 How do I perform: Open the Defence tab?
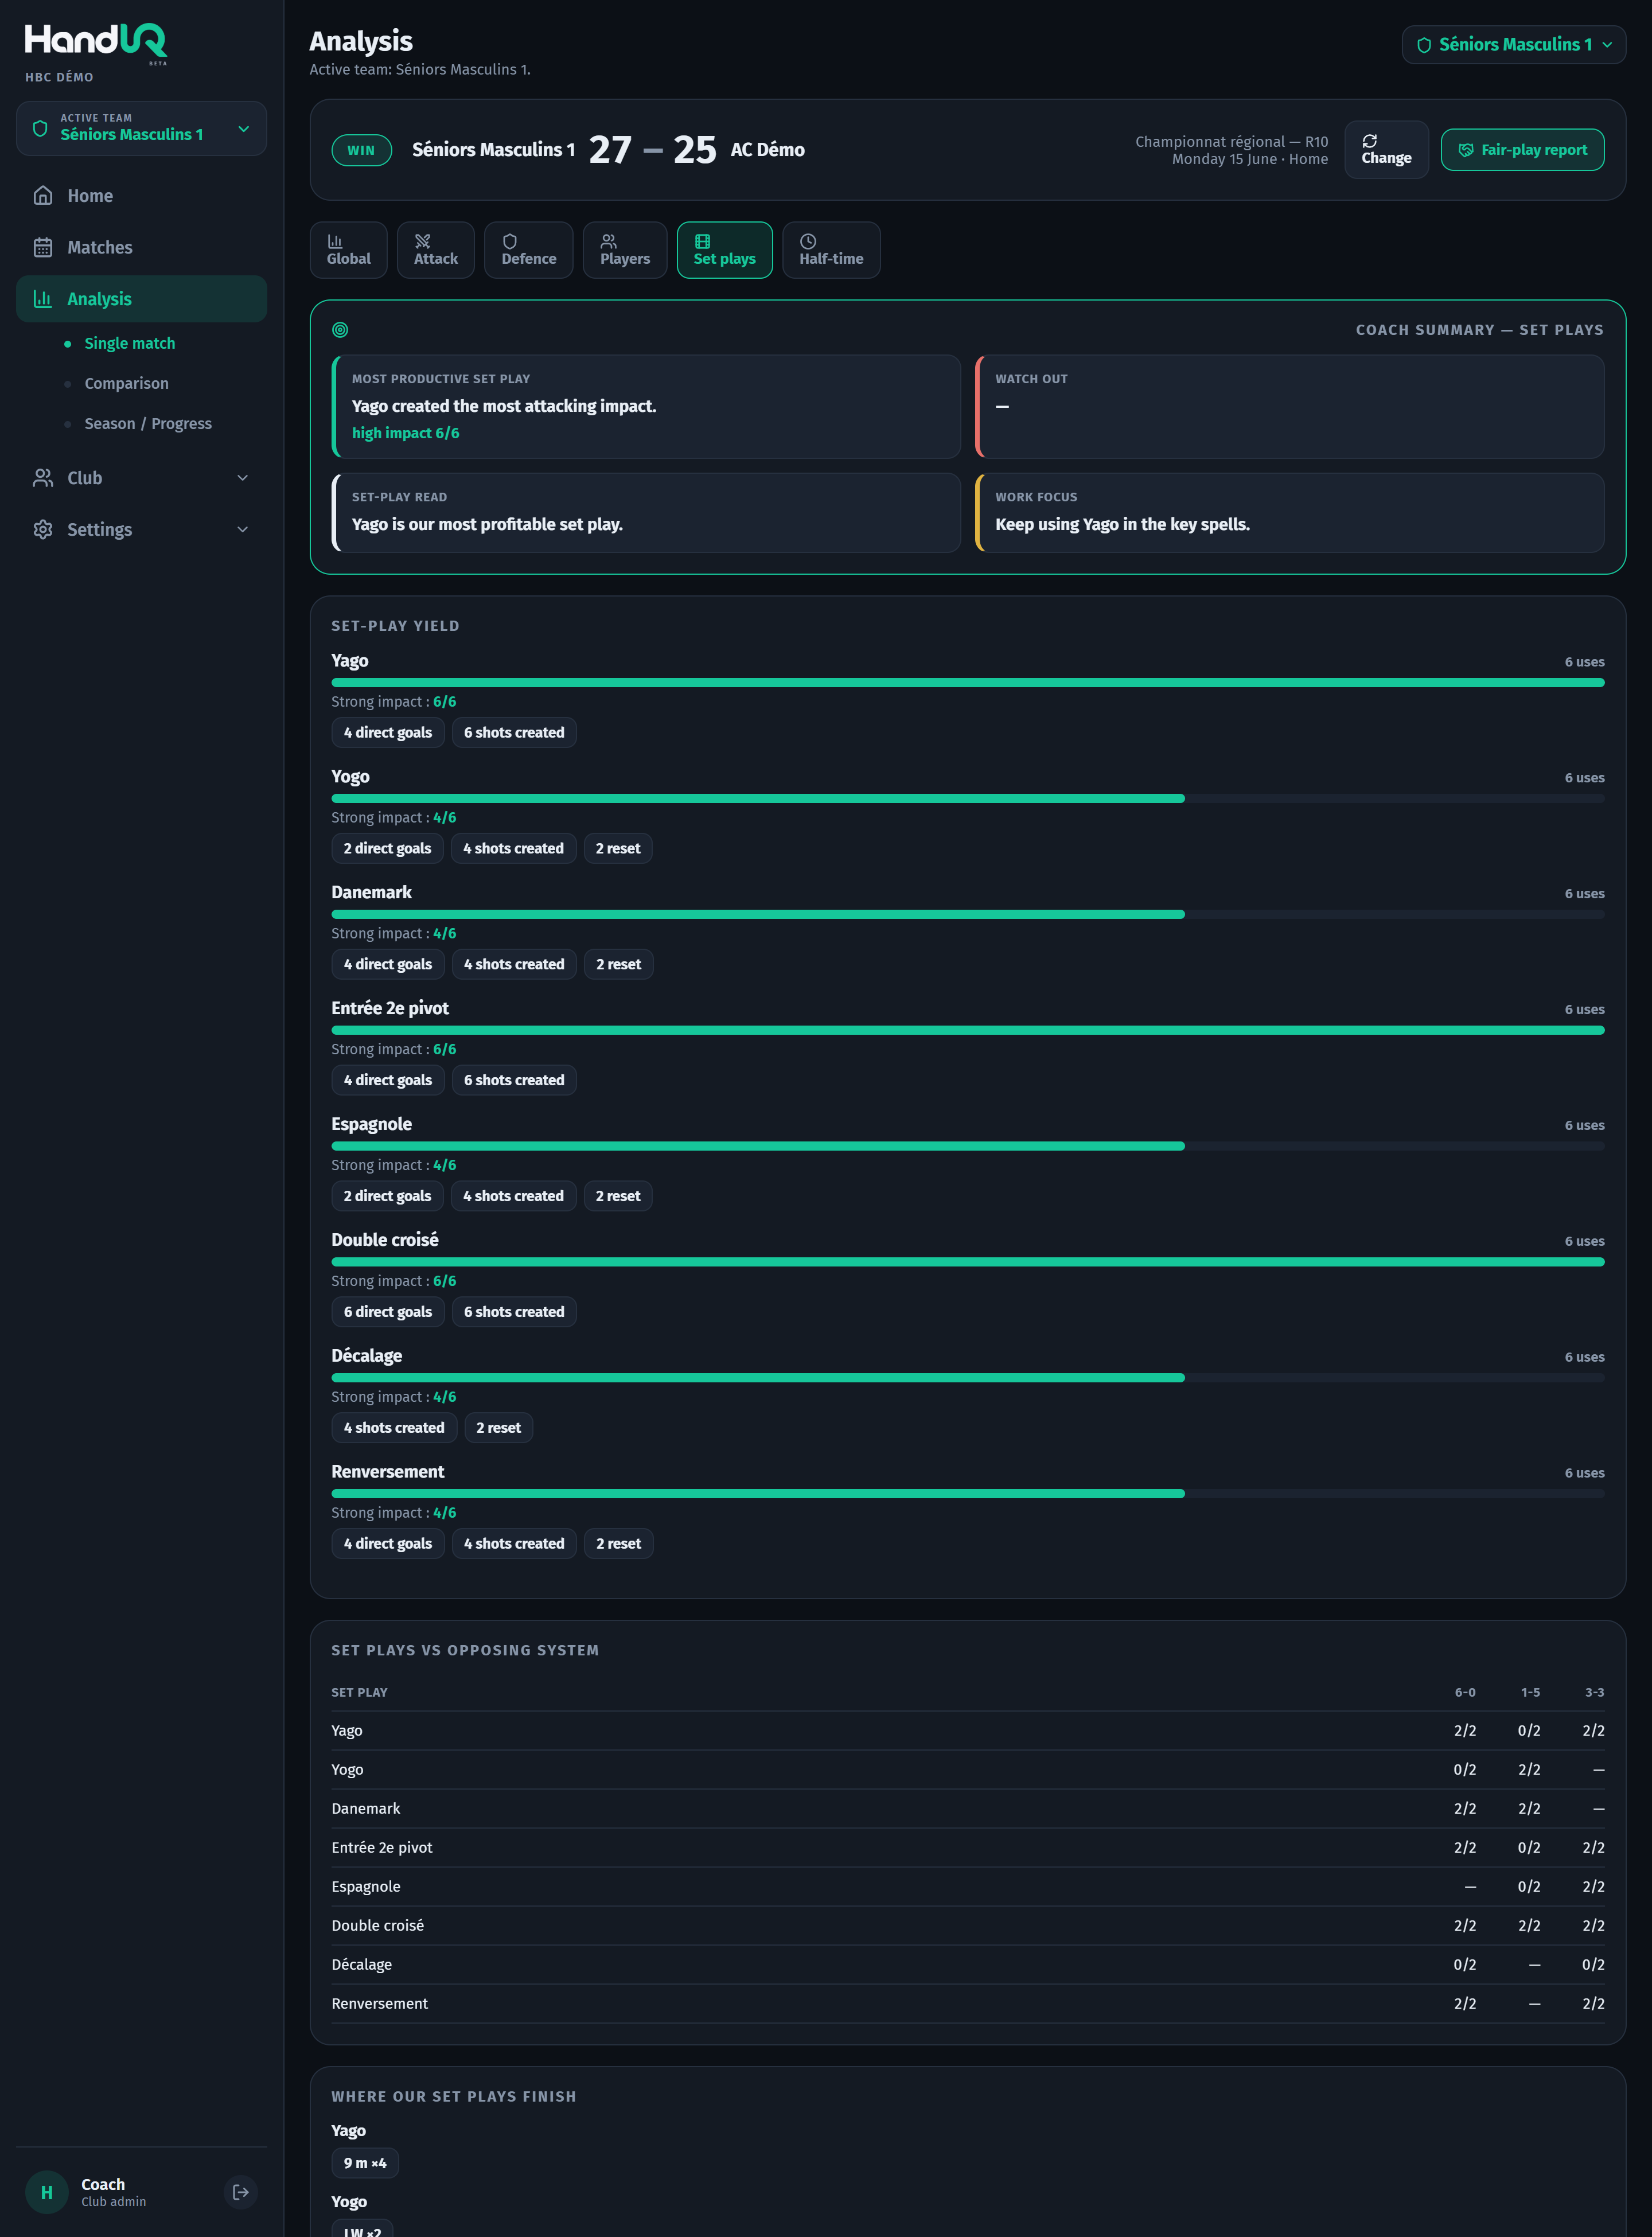[x=529, y=250]
